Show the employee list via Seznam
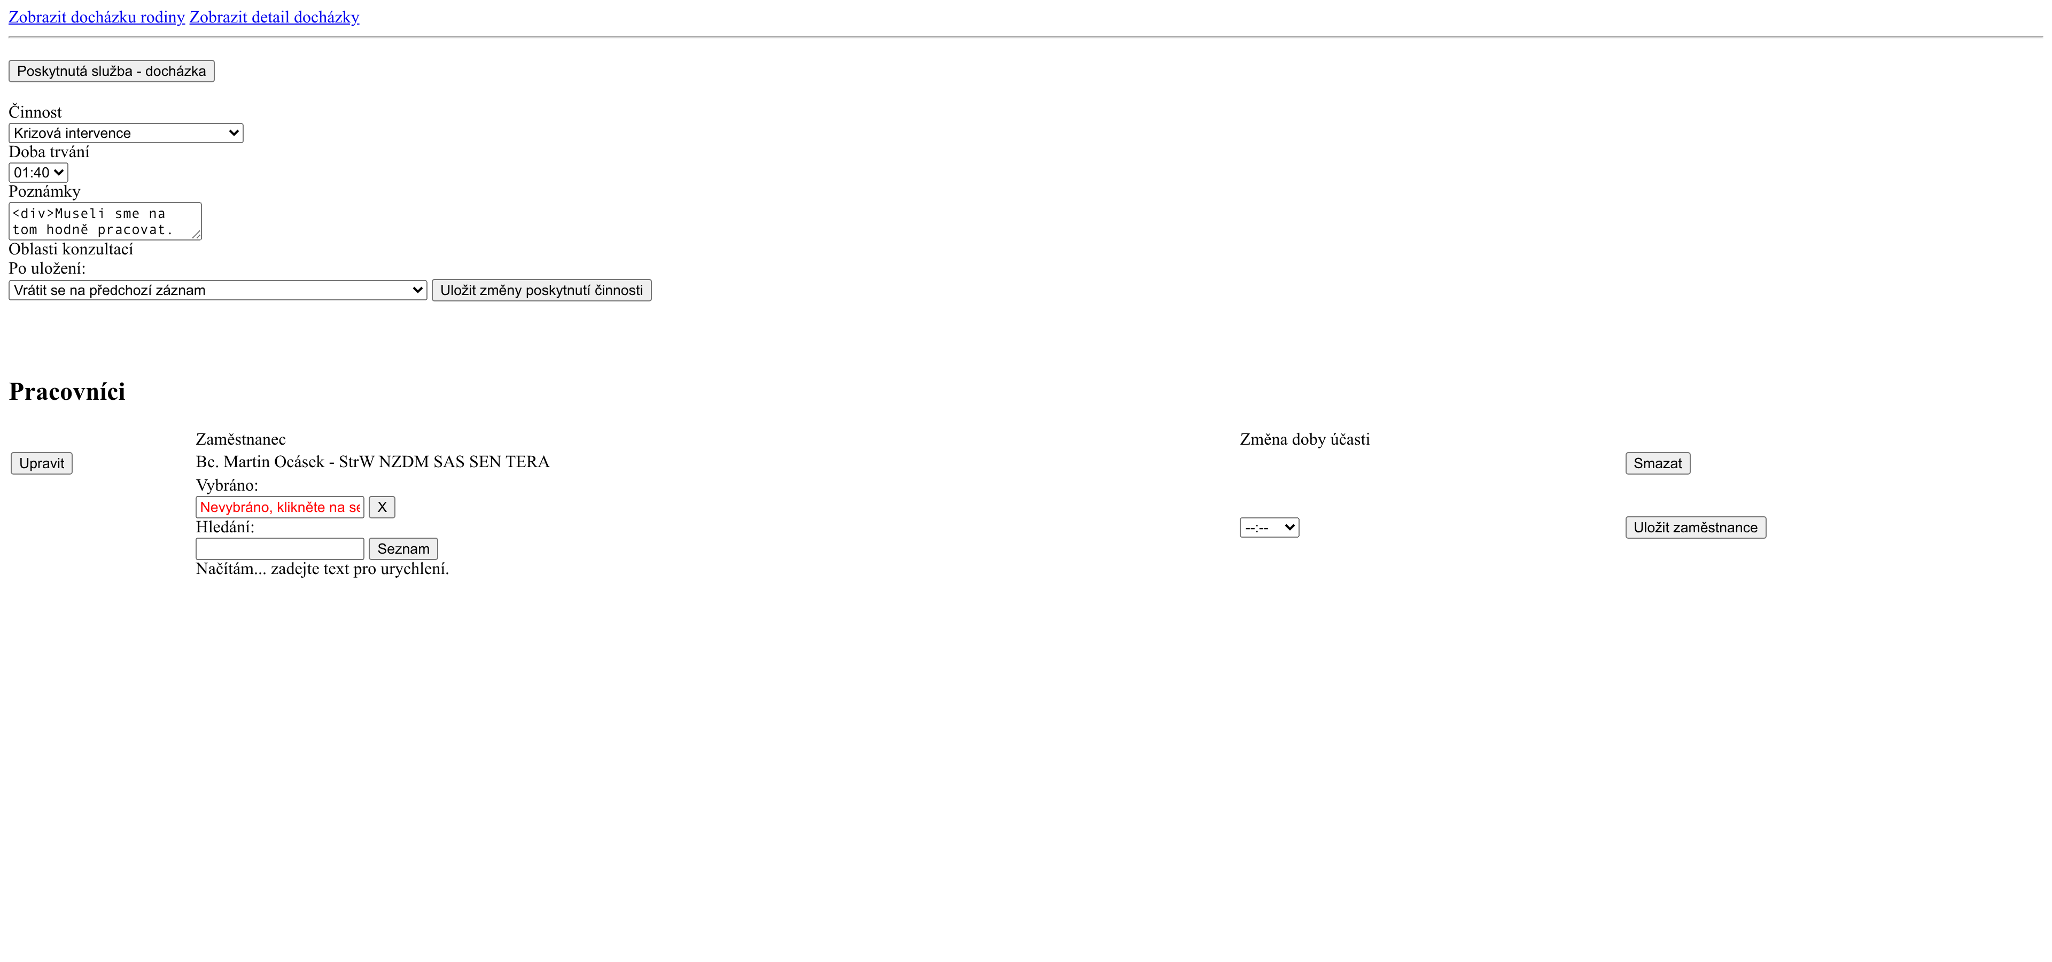The image size is (2052, 962). tap(403, 549)
